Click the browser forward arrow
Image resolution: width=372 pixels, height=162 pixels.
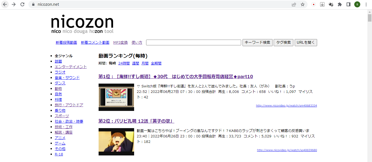click(14, 4)
